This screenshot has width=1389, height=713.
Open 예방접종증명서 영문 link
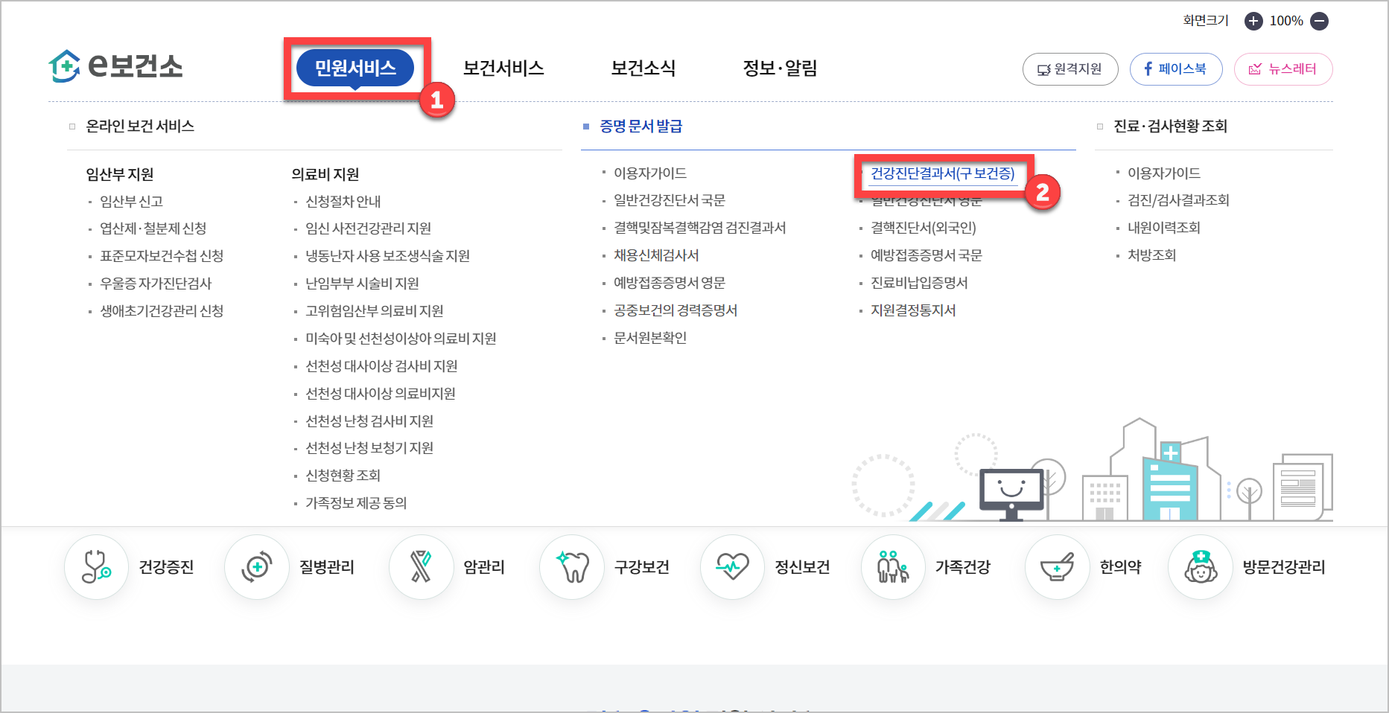[x=670, y=283]
